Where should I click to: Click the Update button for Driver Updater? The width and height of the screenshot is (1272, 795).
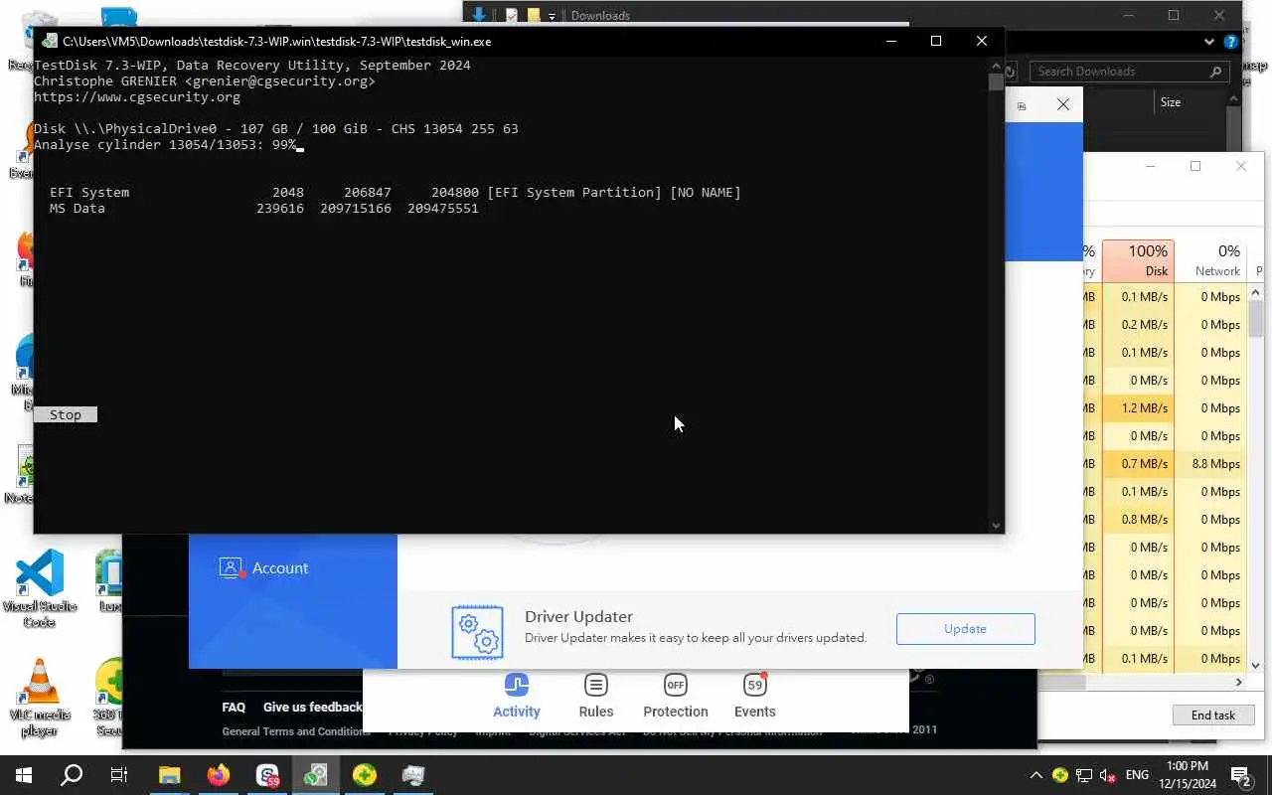[x=965, y=628]
